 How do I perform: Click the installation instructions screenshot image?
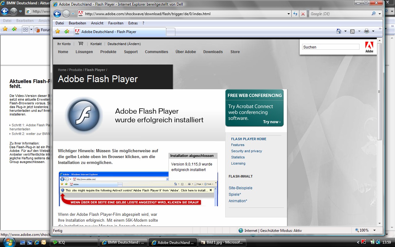click(138, 189)
